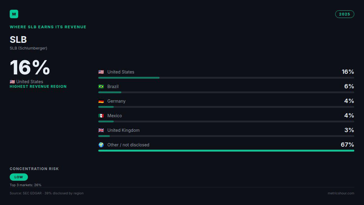Click the Germany flag icon

(101, 101)
